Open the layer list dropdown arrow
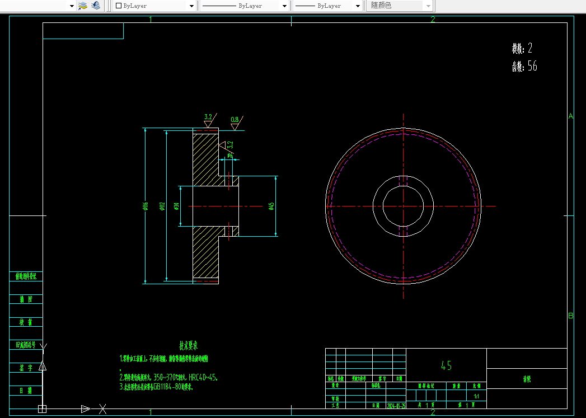 point(72,6)
